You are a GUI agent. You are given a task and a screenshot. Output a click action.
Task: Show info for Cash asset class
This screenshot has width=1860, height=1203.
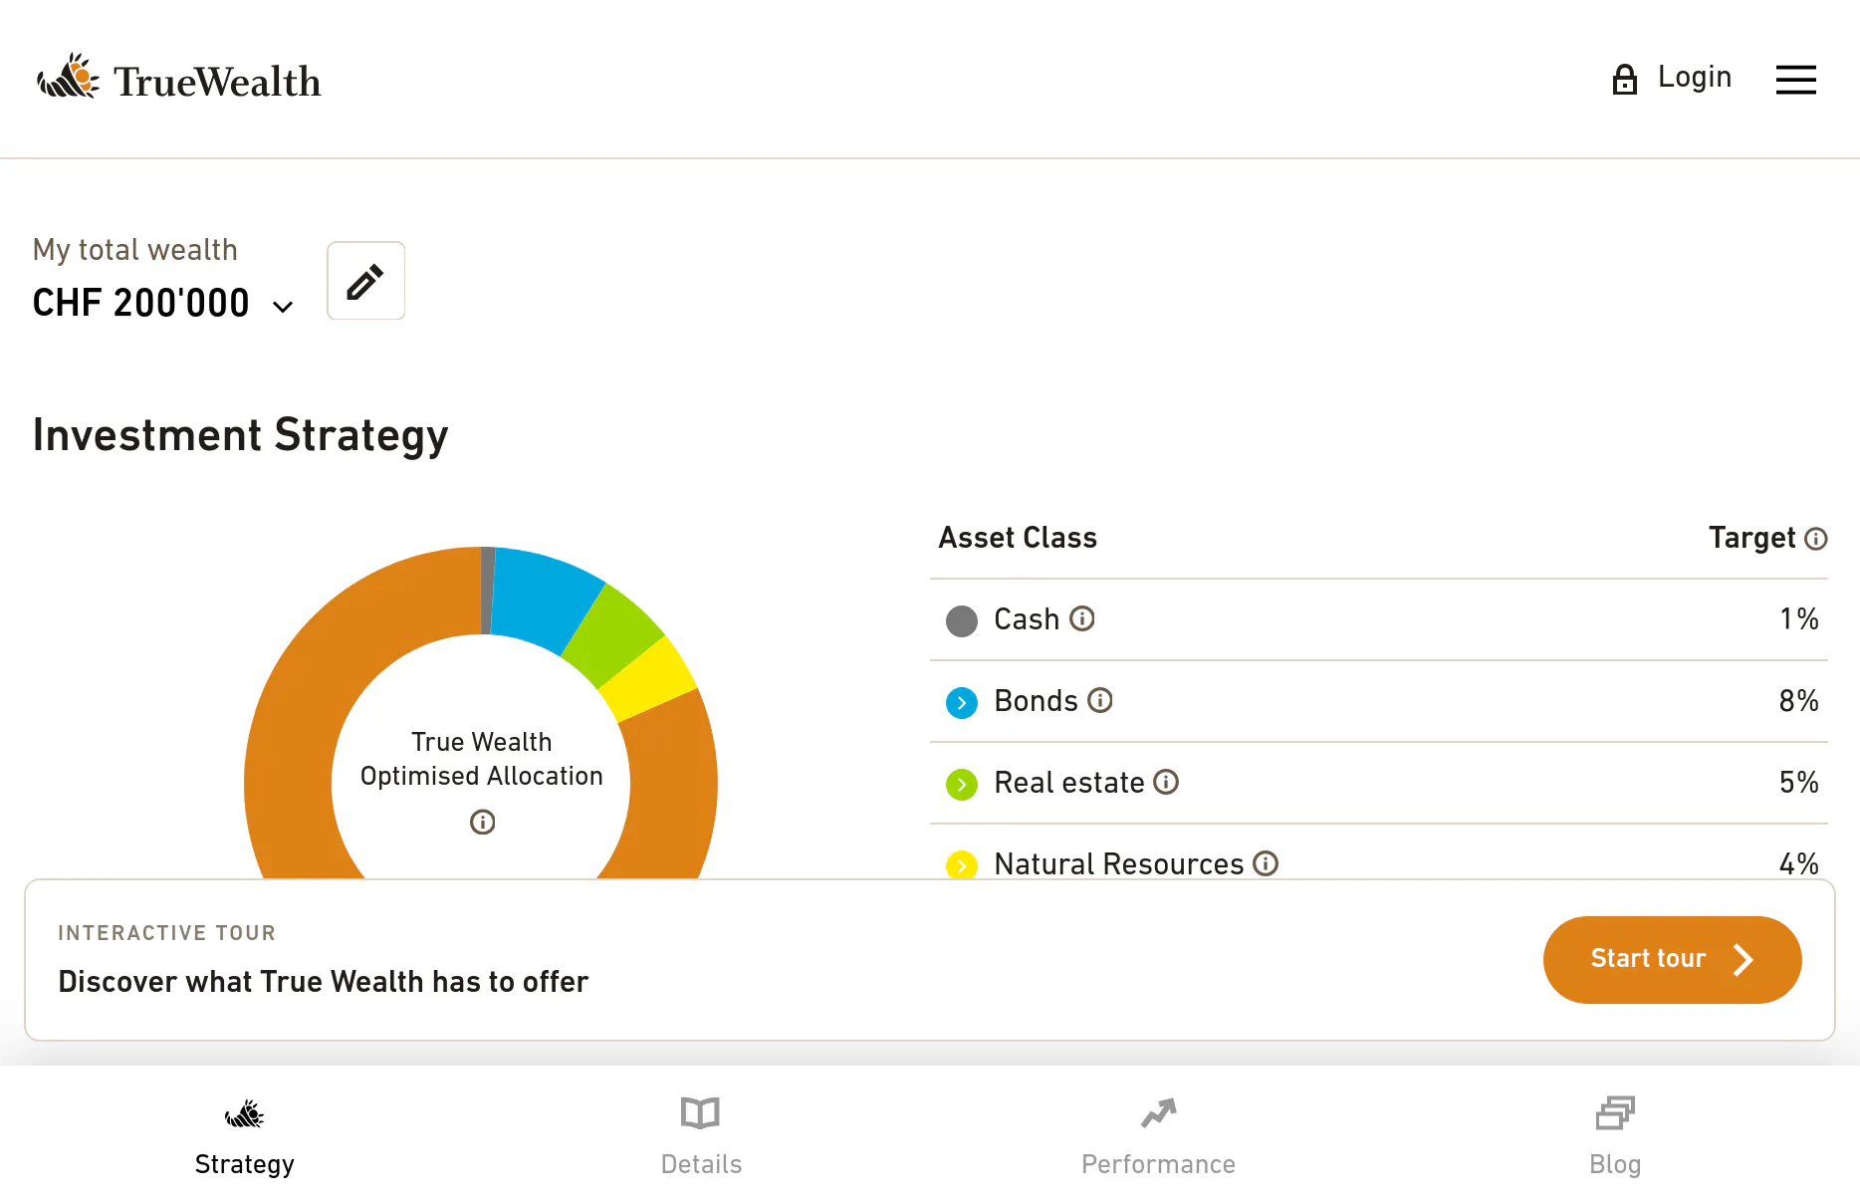1082,618
